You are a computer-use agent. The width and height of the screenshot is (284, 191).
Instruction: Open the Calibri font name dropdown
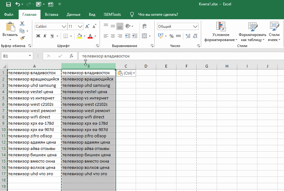[x=64, y=27]
